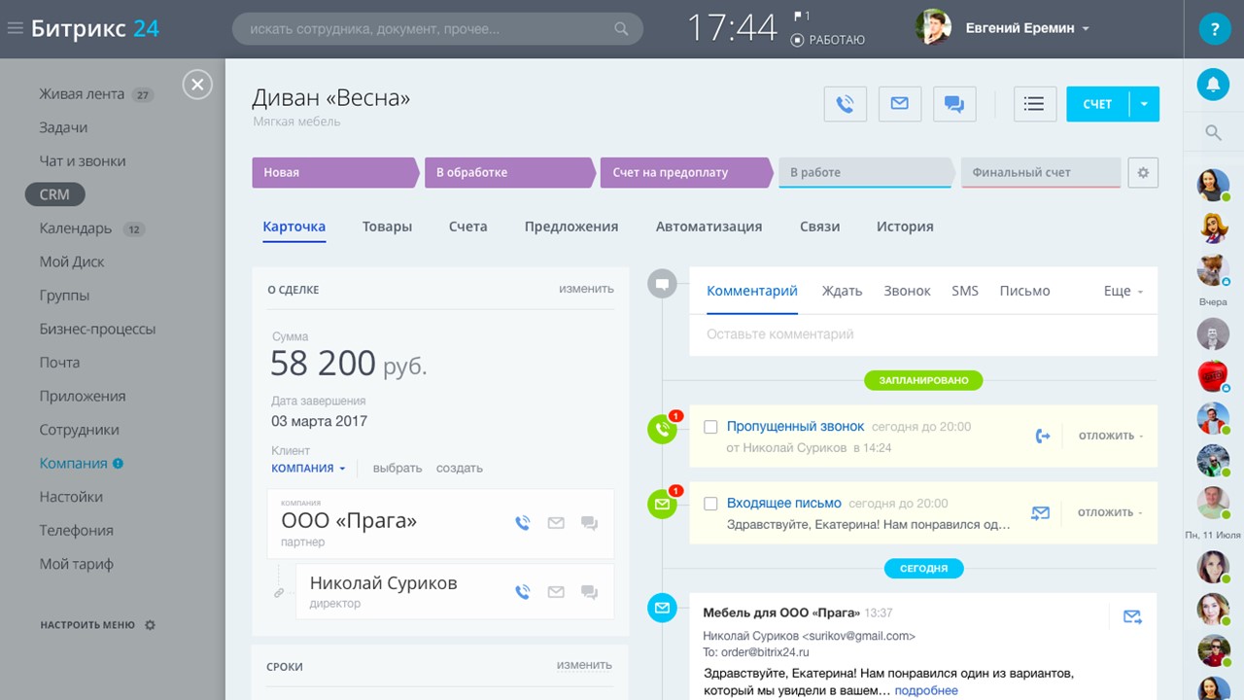1244x700 pixels.
Task: Close the deal card with the round X
Action: coord(197,86)
